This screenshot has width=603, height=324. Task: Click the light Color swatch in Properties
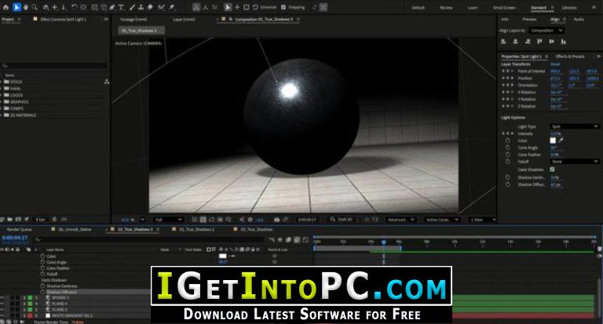click(x=553, y=140)
